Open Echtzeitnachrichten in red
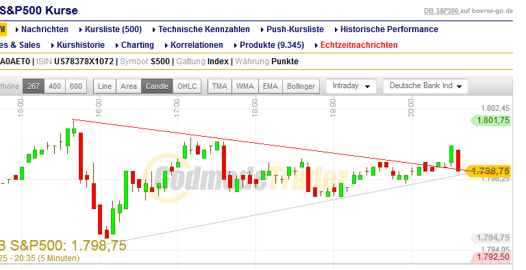526x270 pixels. click(x=359, y=45)
